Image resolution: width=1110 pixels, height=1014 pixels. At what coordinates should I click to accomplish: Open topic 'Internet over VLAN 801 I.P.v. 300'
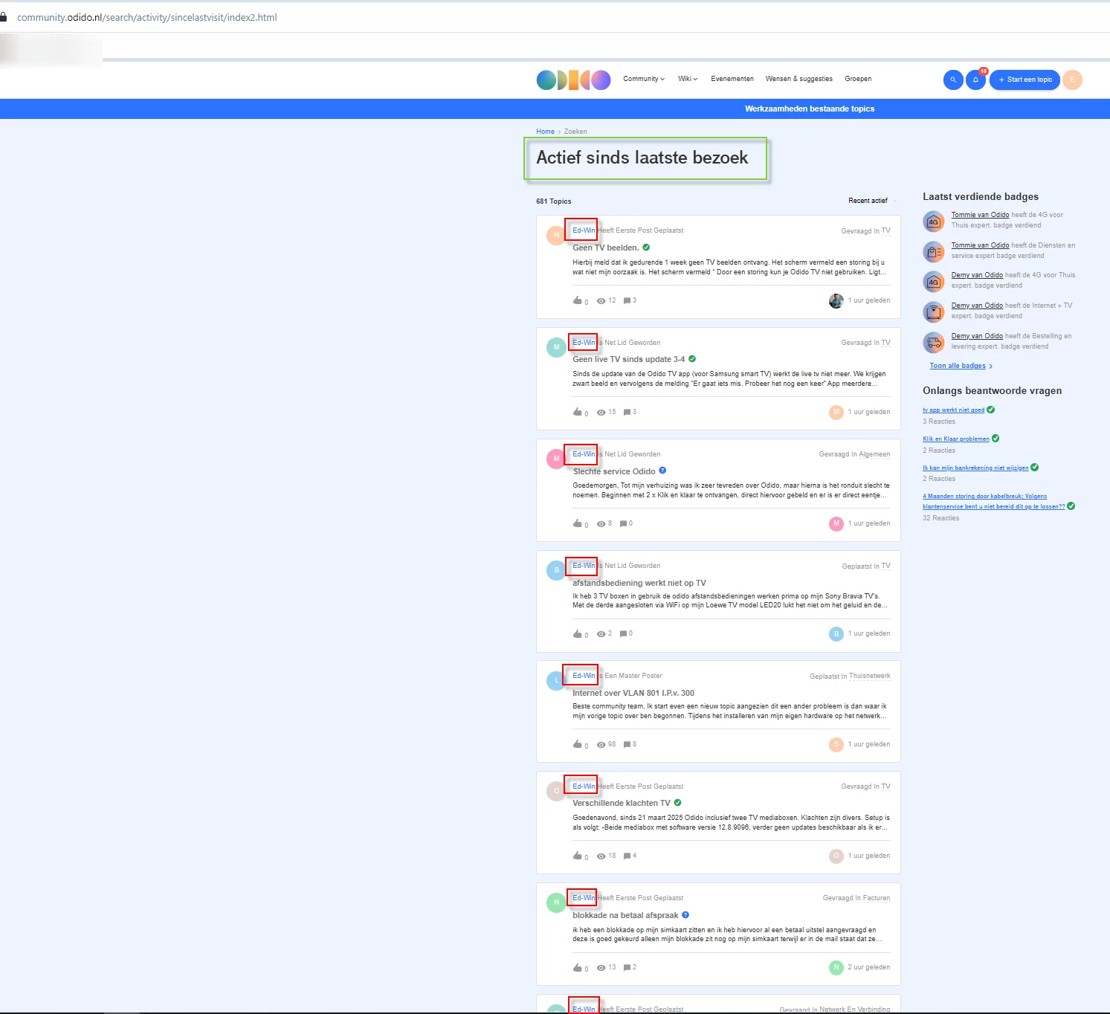coord(633,693)
